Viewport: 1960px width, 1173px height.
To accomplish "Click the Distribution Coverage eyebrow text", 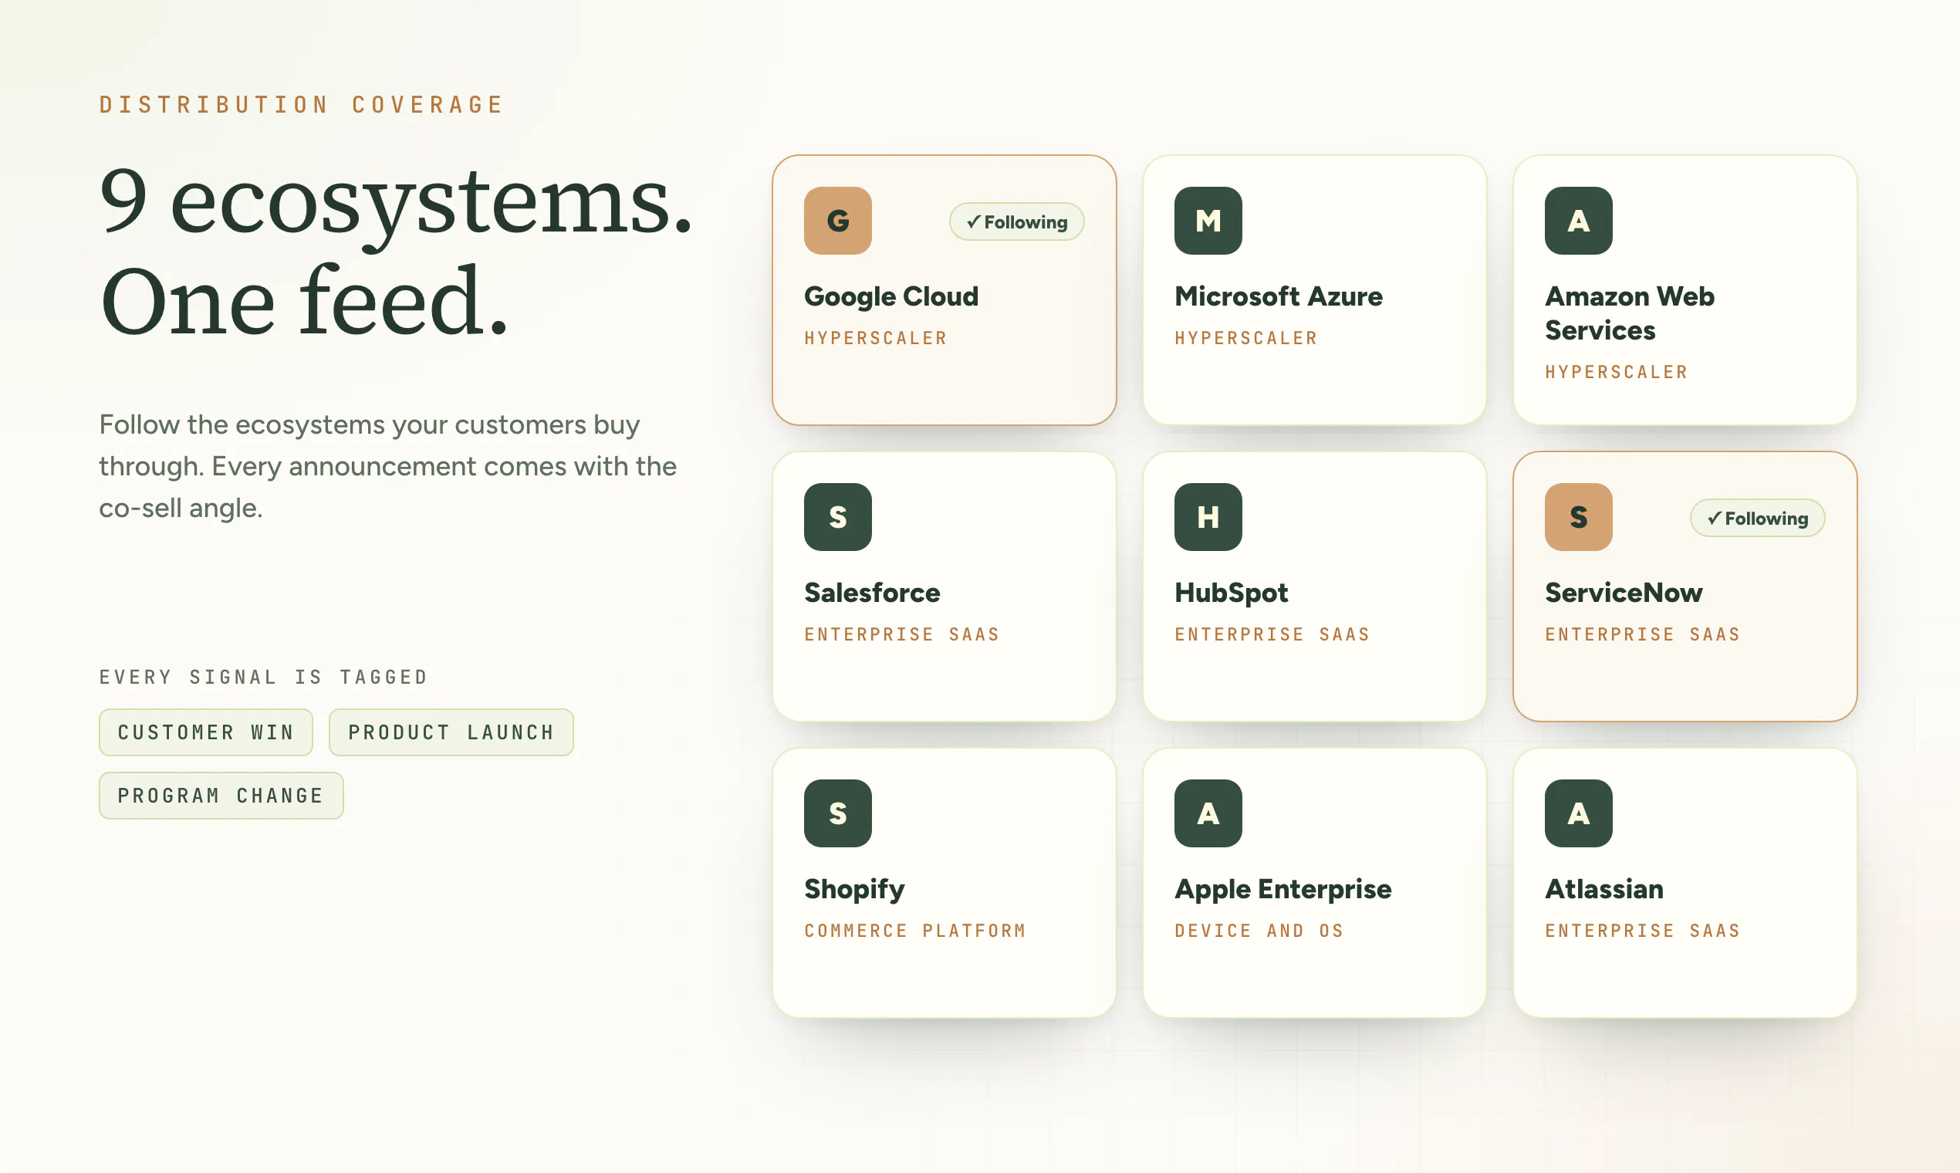I will pos(301,105).
